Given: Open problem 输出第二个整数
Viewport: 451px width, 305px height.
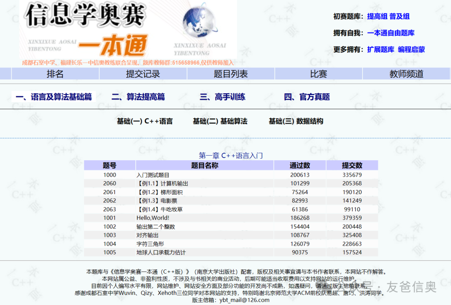Looking at the screenshot, I should (x=156, y=227).
